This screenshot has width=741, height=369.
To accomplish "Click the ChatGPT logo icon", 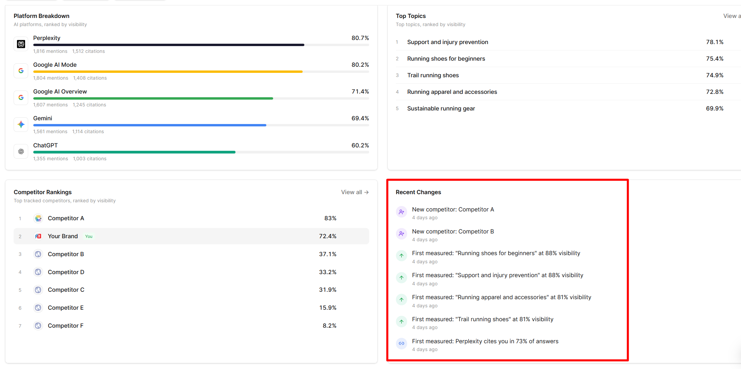I will coord(21,151).
